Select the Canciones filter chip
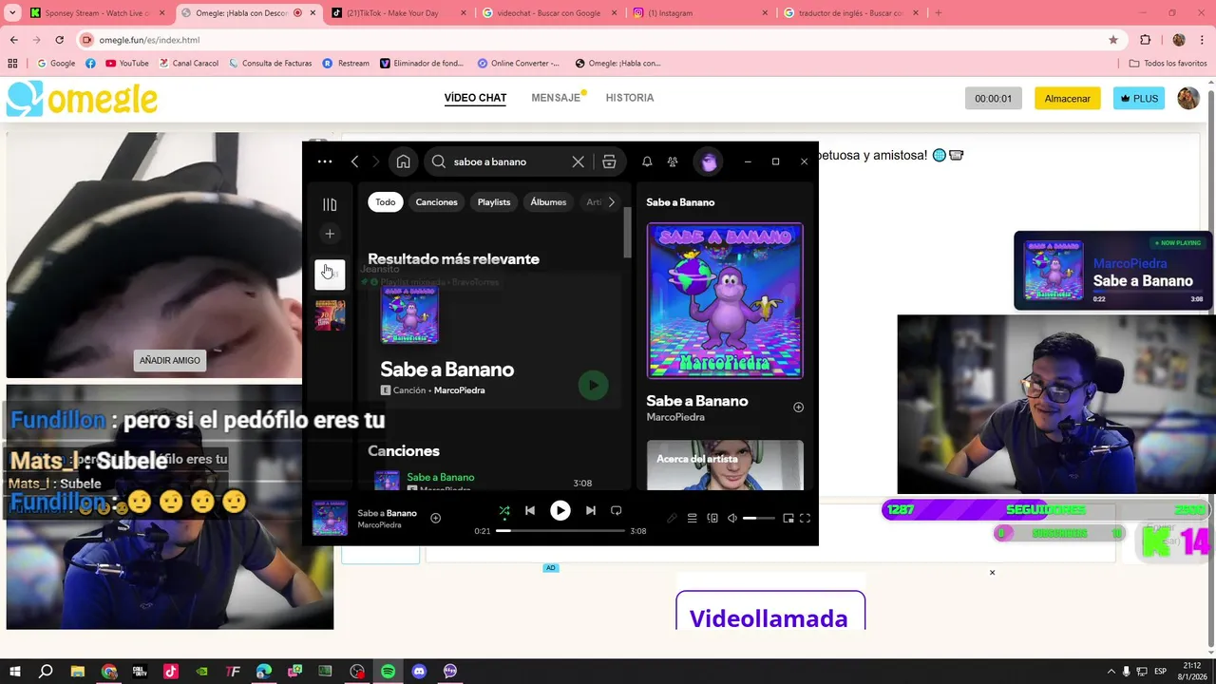 [x=436, y=201]
